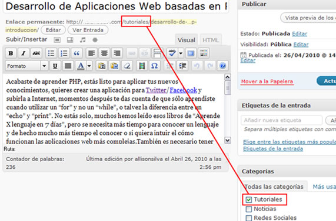This screenshot has width=336, height=221.
Task: Open the Facebook link in post content
Action: (183, 90)
